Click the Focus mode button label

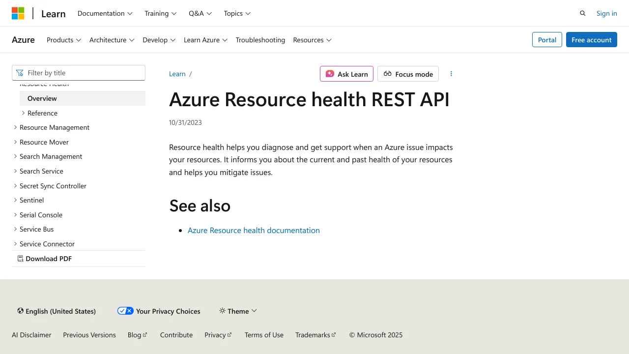pos(414,74)
